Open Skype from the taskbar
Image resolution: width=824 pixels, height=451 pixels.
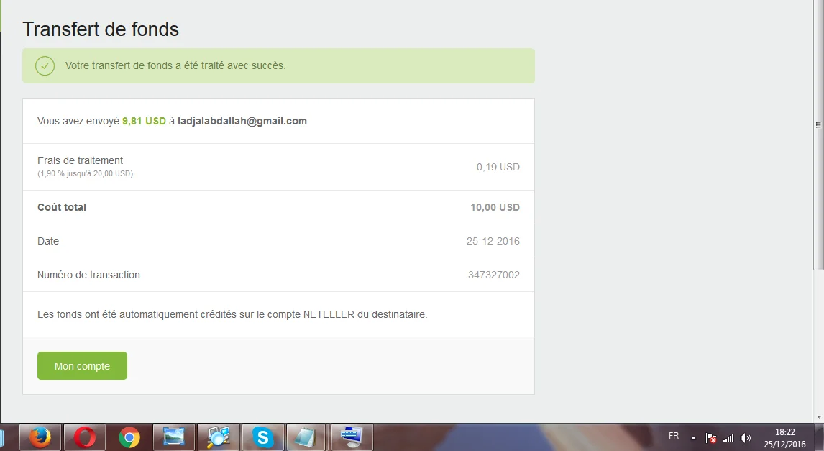tap(263, 437)
